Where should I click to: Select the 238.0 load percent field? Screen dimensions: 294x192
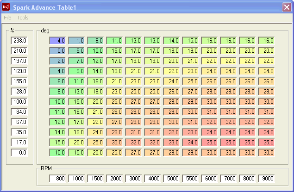19,41
